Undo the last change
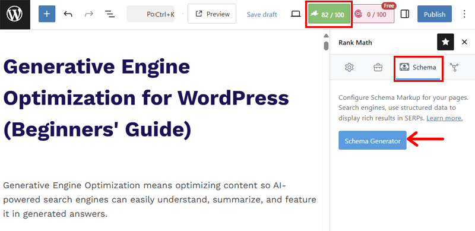The image size is (475, 231). click(x=68, y=14)
